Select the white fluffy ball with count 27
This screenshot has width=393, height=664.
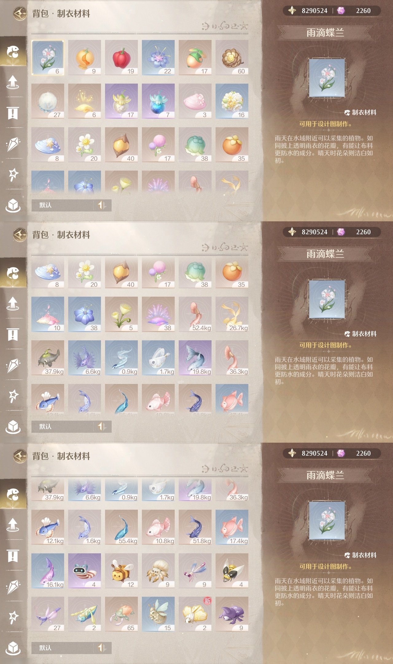48,101
